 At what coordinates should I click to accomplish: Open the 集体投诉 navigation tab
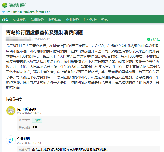pyautogui.click(x=20, y=20)
